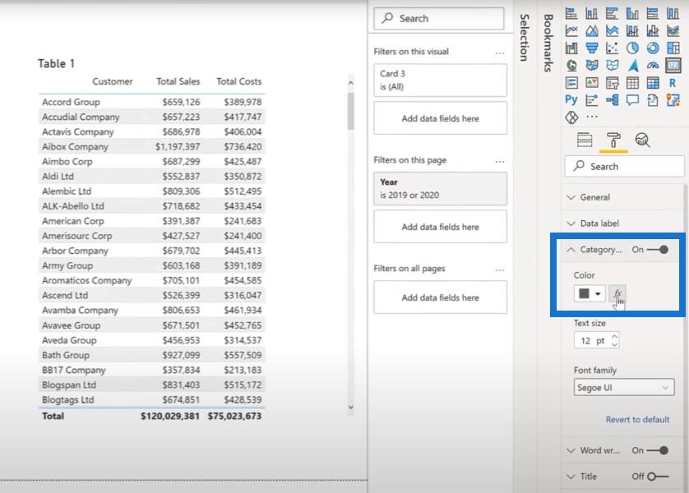This screenshot has width=689, height=493.
Task: Open the Color picker dropdown arrow
Action: coord(598,293)
